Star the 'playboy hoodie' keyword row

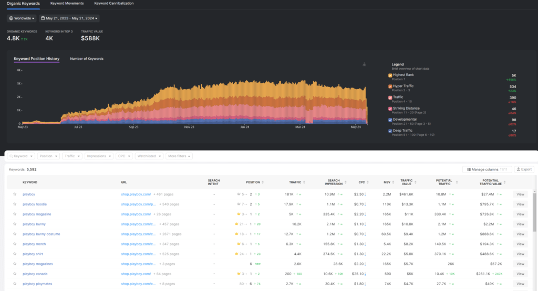pos(15,204)
